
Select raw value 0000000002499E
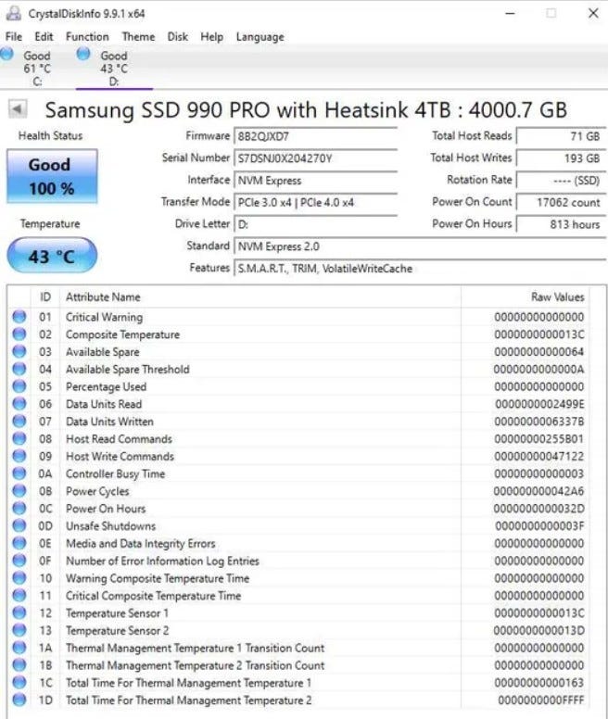539,404
